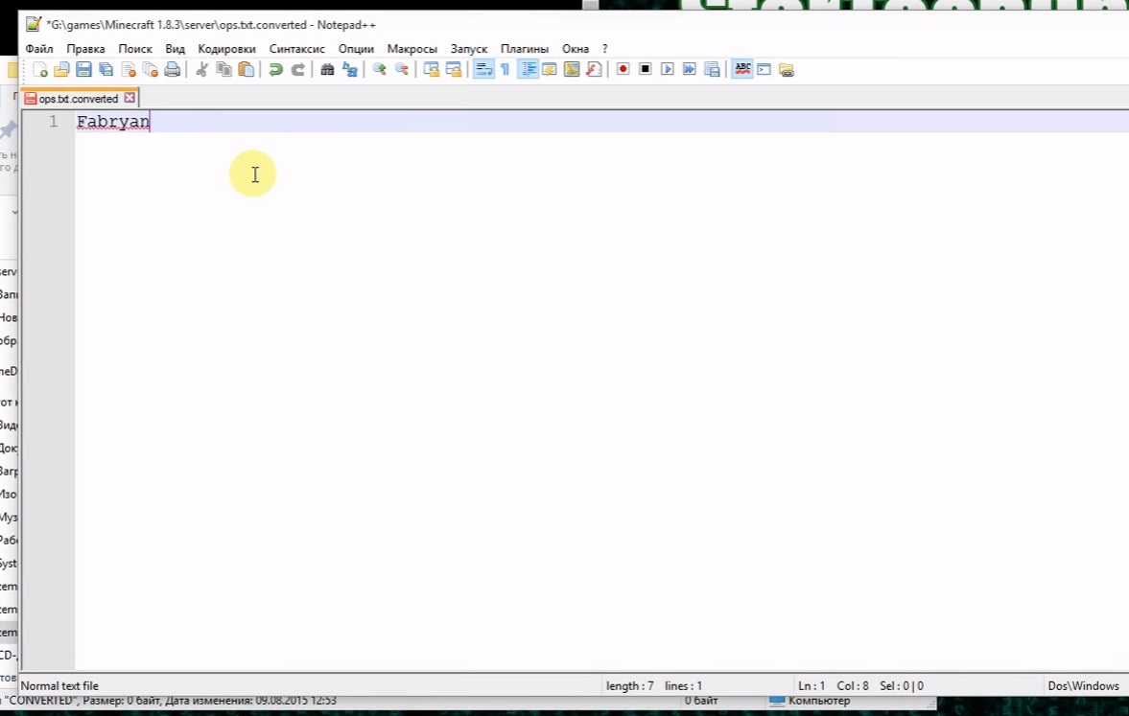Open Find with the binoculars icon

pyautogui.click(x=328, y=70)
